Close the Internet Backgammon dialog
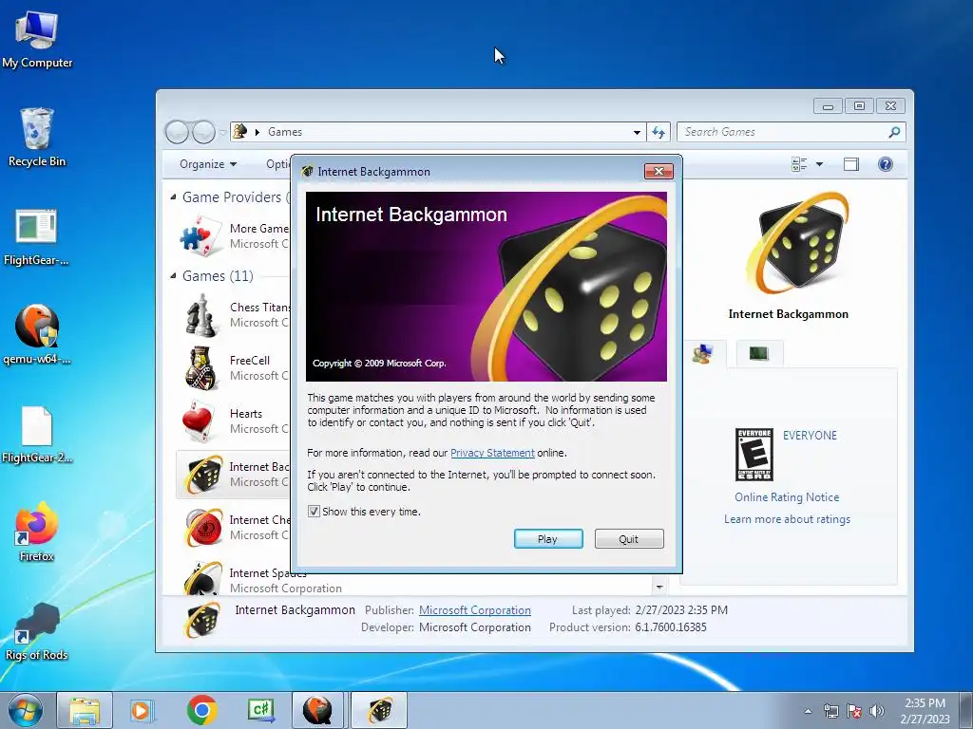The image size is (973, 729). (x=658, y=171)
